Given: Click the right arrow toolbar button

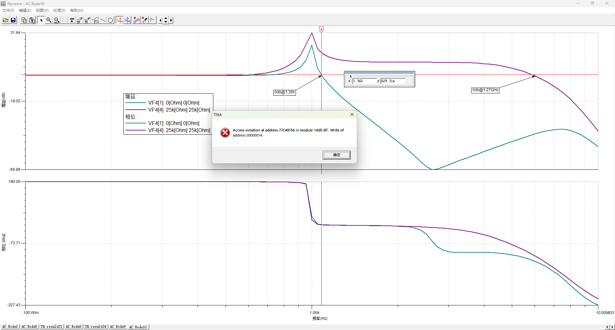Looking at the screenshot, I should click(171, 20).
